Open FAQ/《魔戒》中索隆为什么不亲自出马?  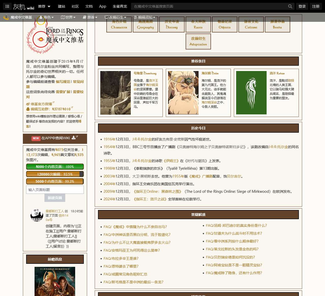tap(135, 227)
